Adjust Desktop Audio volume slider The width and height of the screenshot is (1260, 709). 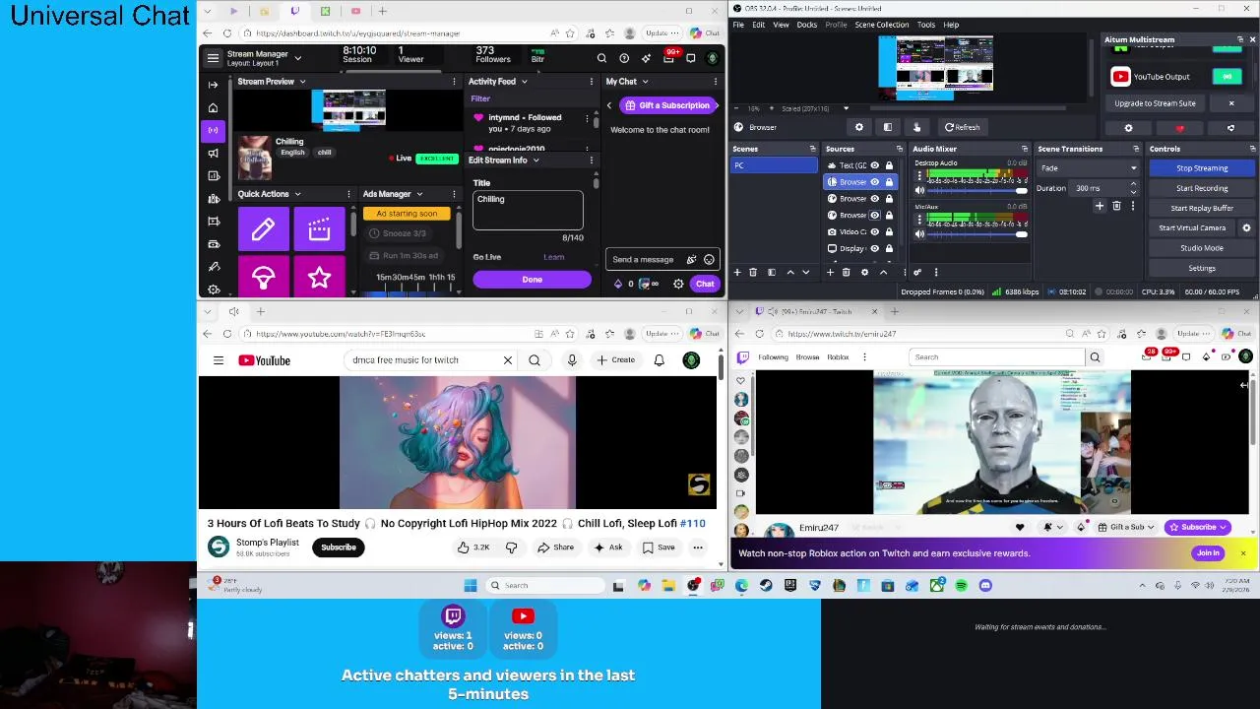tap(977, 191)
